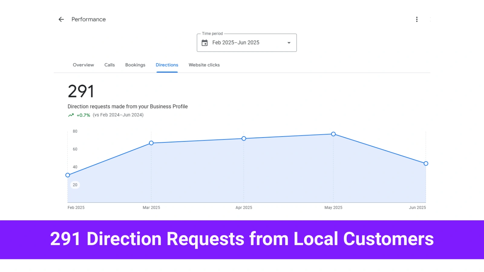This screenshot has height=272, width=484.
Task: View the Website clicks tab
Action: [204, 65]
